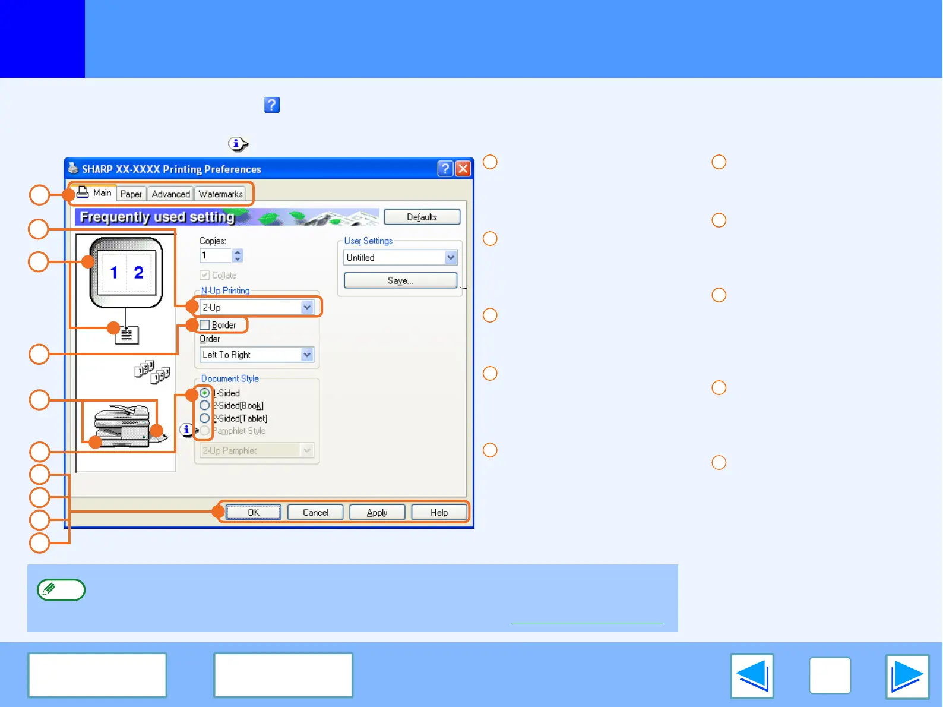Select the 1-Sided document style
Image resolution: width=943 pixels, height=707 pixels.
205,393
